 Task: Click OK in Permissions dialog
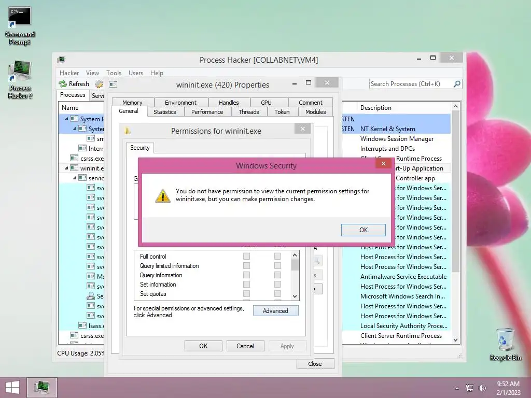[x=203, y=346]
